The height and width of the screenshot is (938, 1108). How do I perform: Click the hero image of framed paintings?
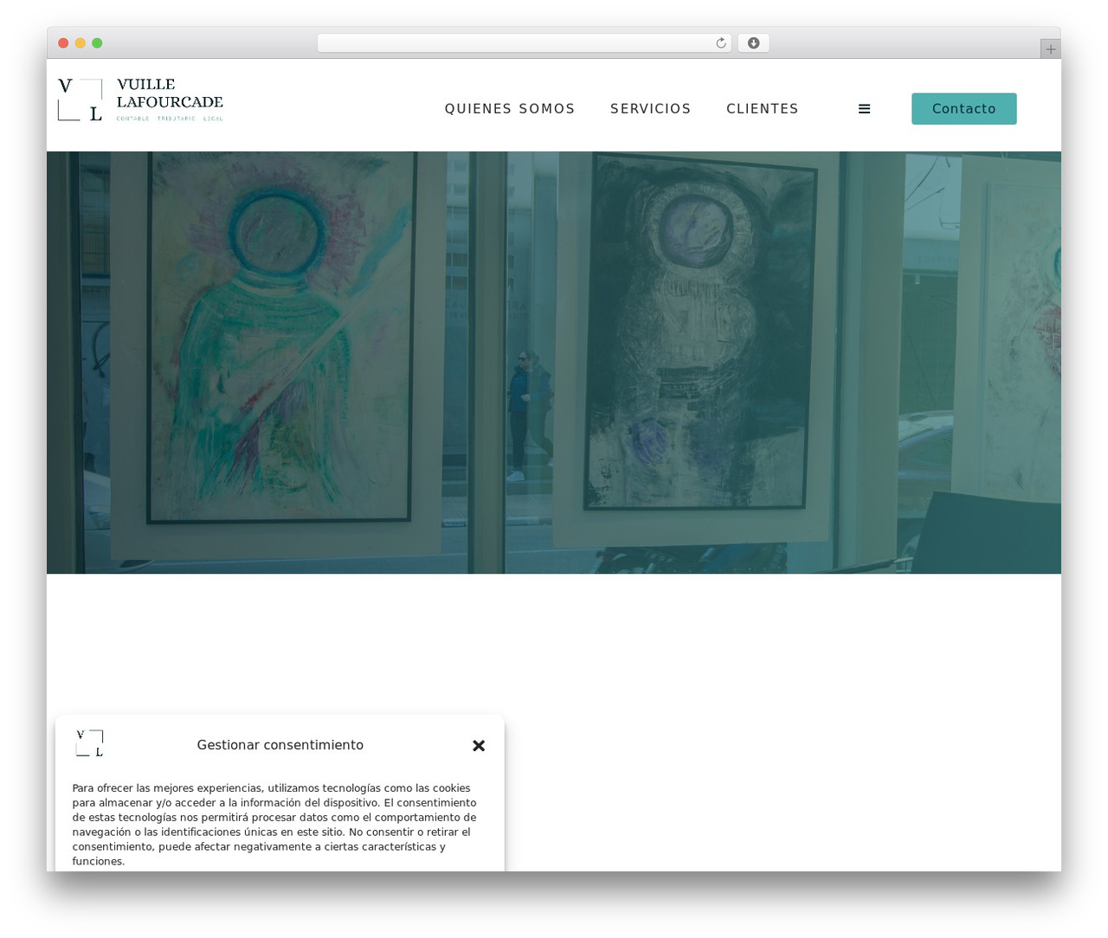[x=554, y=363]
